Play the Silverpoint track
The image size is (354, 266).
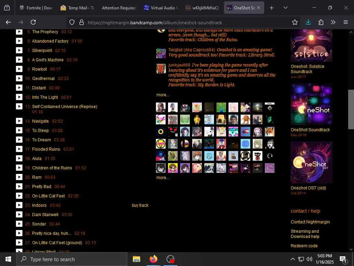click(x=19, y=50)
